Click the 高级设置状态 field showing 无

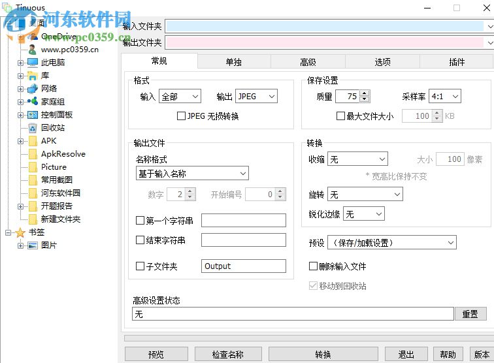tap(293, 314)
